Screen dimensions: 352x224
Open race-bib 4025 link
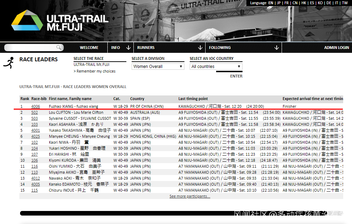(x=36, y=136)
